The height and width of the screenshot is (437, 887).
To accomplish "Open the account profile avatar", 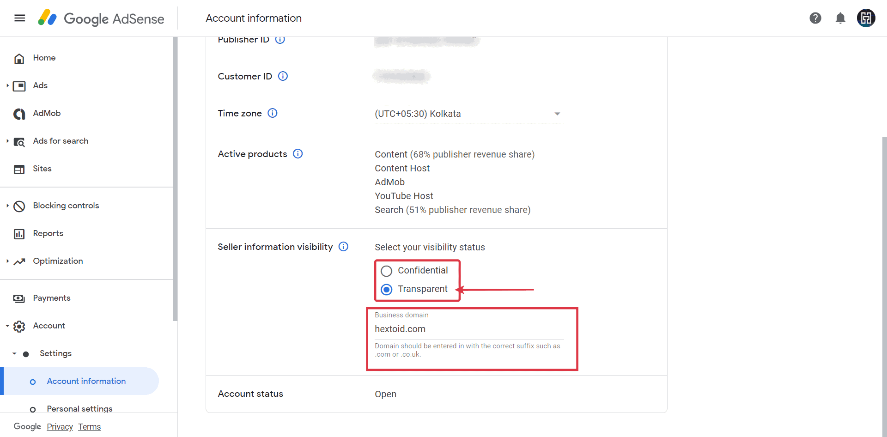I will [866, 18].
